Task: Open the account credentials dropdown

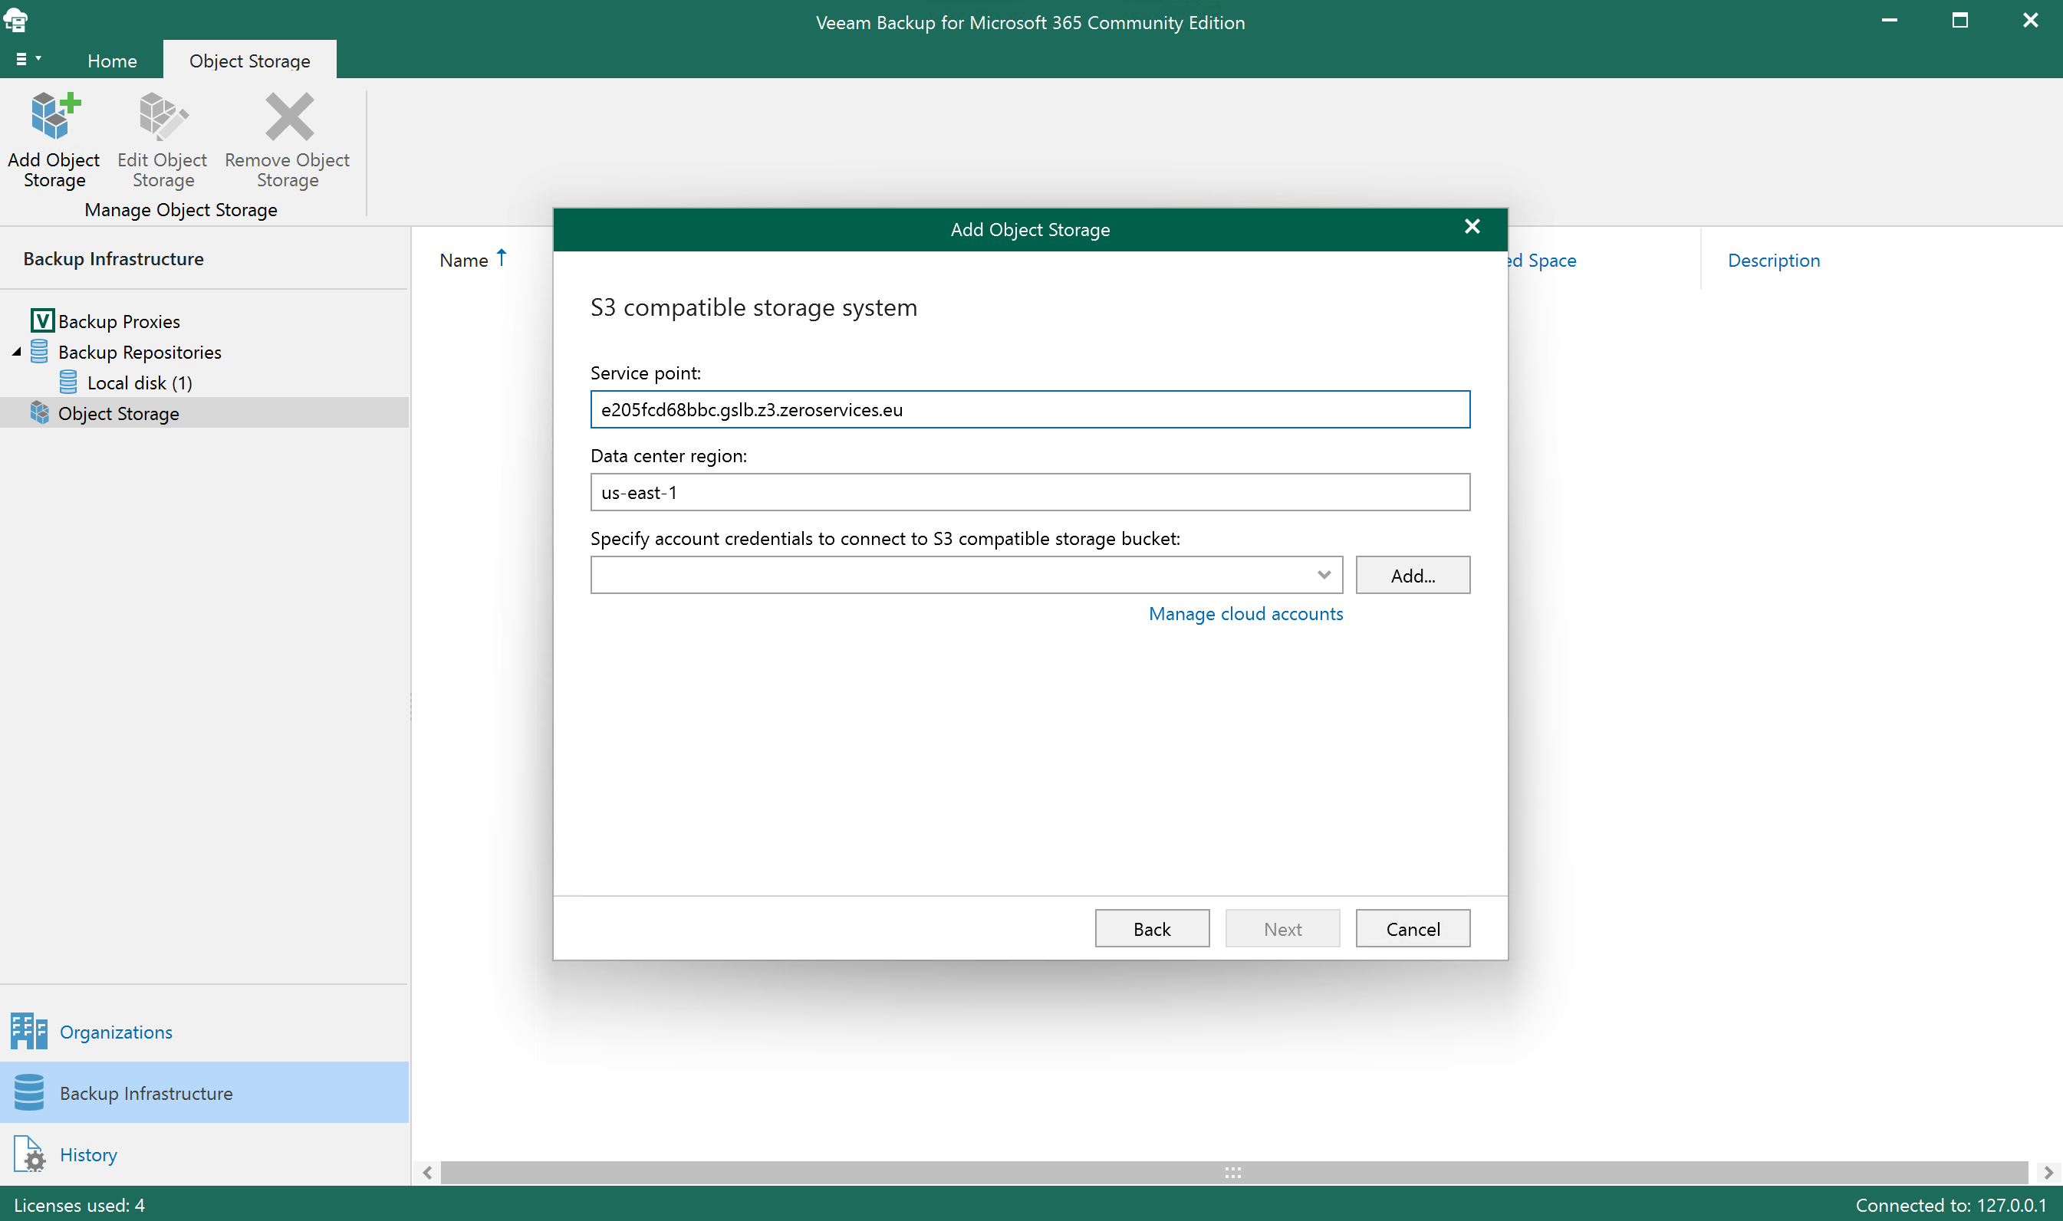Action: (1323, 574)
